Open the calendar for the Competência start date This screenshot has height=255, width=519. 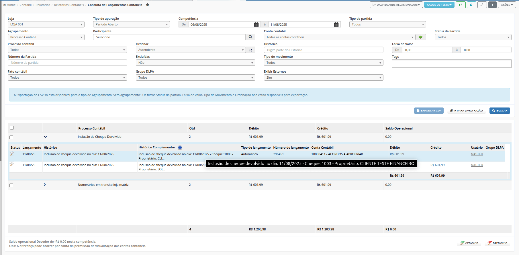pyautogui.click(x=256, y=25)
